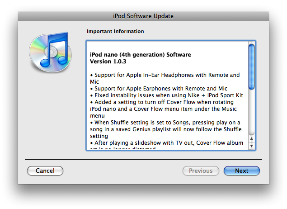Click the Next button
The height and width of the screenshot is (209, 287).
242,171
